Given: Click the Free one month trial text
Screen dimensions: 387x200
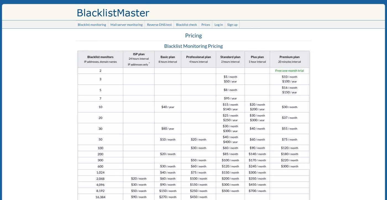Looking at the screenshot, I should point(289,71).
